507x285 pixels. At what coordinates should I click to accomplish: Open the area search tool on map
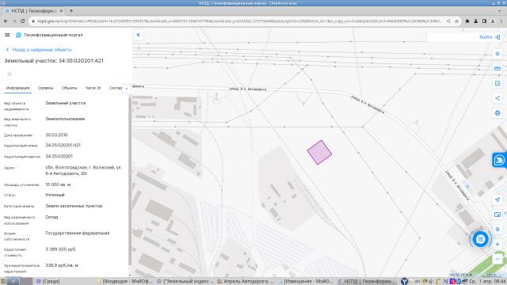(x=497, y=83)
